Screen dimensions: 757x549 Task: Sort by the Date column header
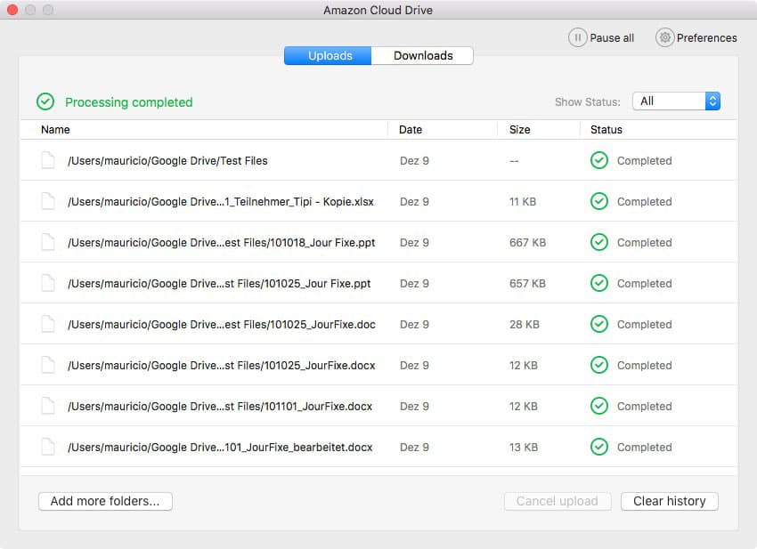(x=411, y=130)
